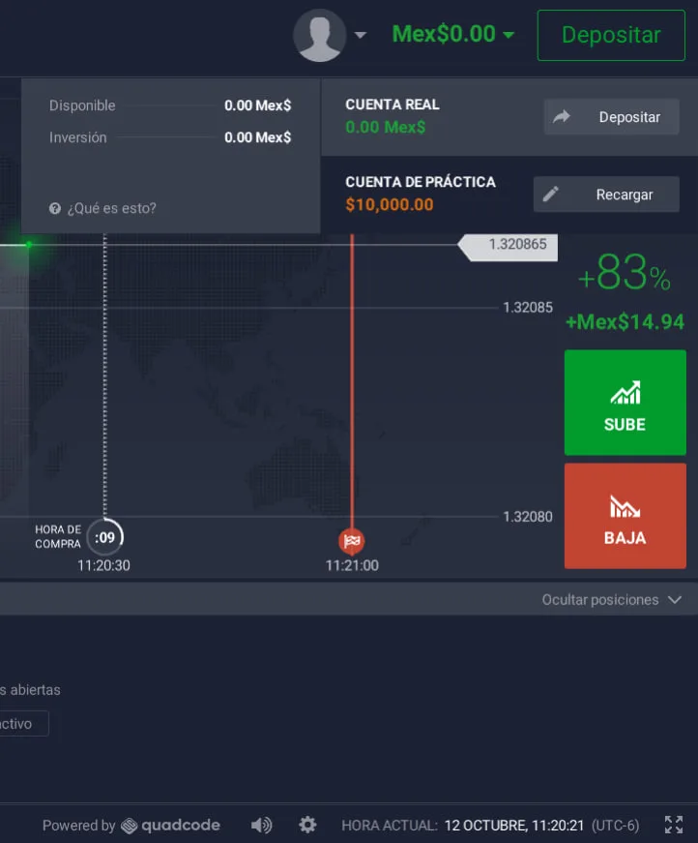
Task: Click the rising chart icon on SUBE
Action: (x=625, y=393)
